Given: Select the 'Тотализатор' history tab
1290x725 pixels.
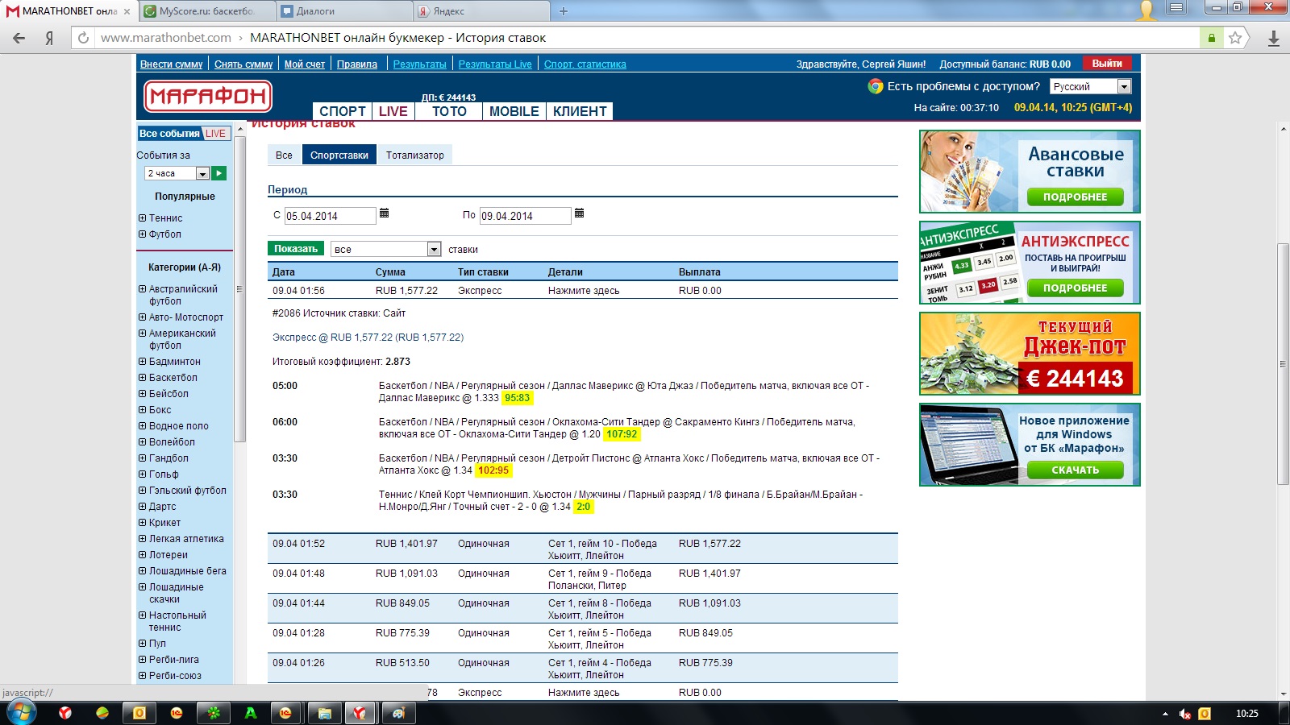Looking at the screenshot, I should coord(414,155).
